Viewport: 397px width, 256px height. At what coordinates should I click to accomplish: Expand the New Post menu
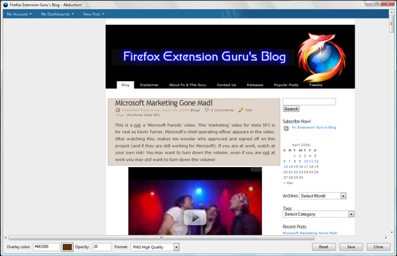click(95, 14)
